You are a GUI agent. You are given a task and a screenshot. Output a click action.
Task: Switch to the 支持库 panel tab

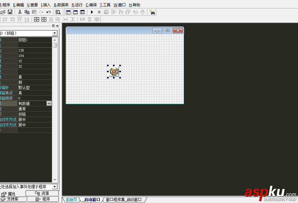tap(13, 199)
